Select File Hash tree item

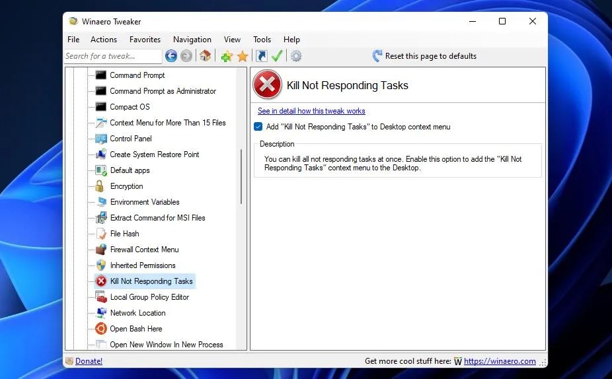pyautogui.click(x=124, y=234)
